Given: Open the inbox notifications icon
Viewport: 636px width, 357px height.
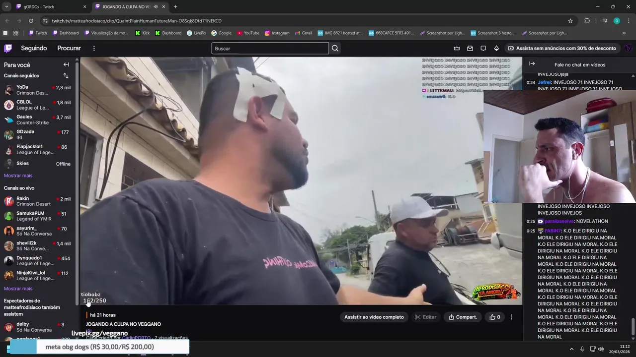Looking at the screenshot, I should point(470,48).
